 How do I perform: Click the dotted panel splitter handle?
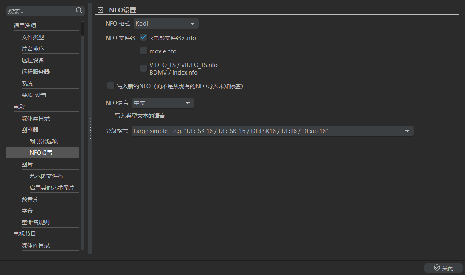[x=91, y=129]
